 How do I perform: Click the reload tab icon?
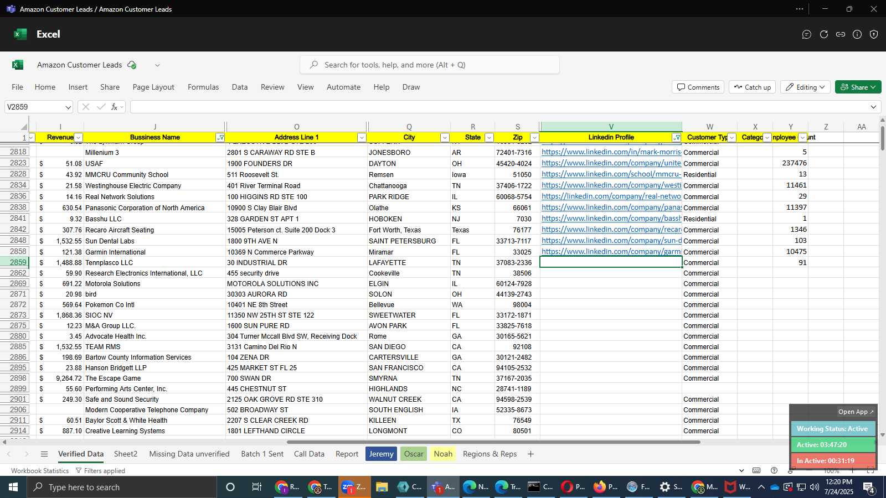824,34
